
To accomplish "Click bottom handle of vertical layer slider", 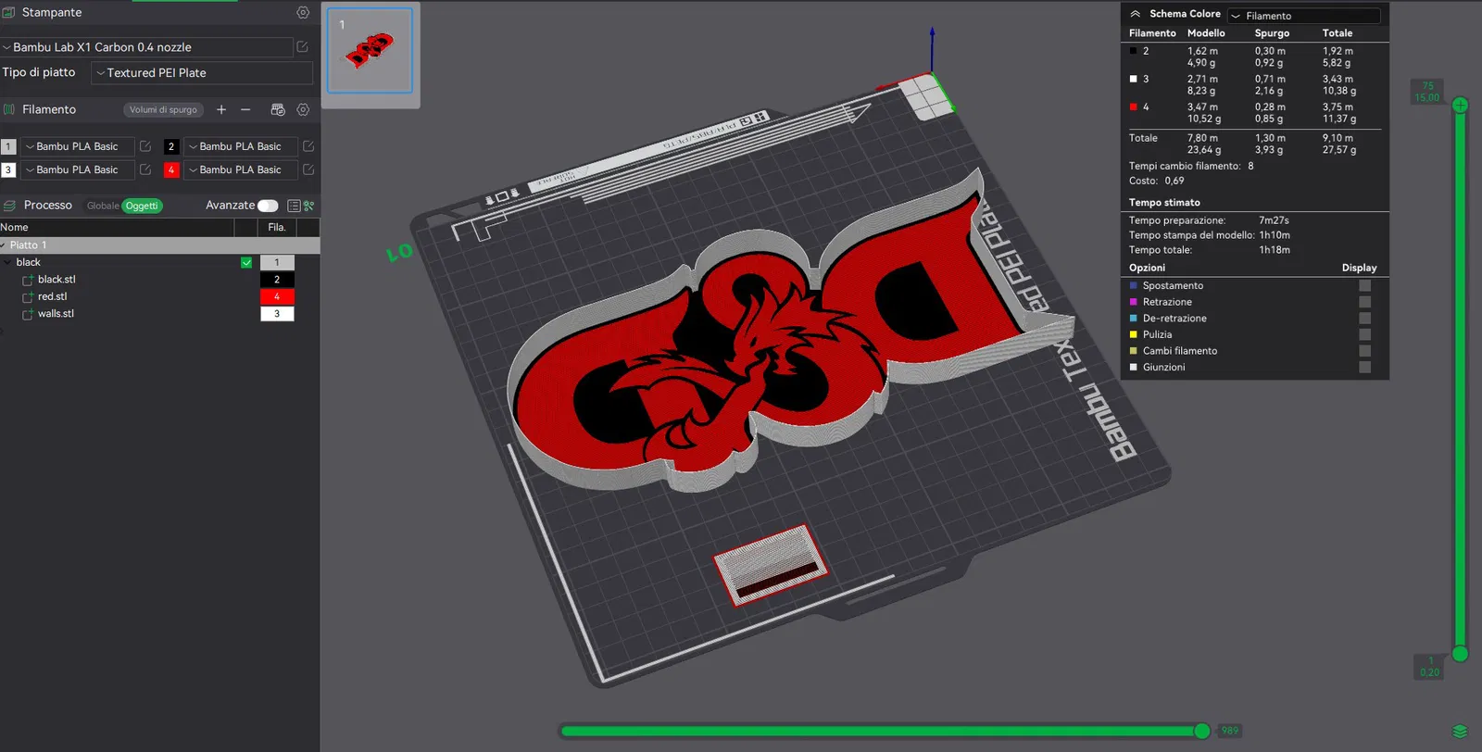I will (x=1460, y=654).
